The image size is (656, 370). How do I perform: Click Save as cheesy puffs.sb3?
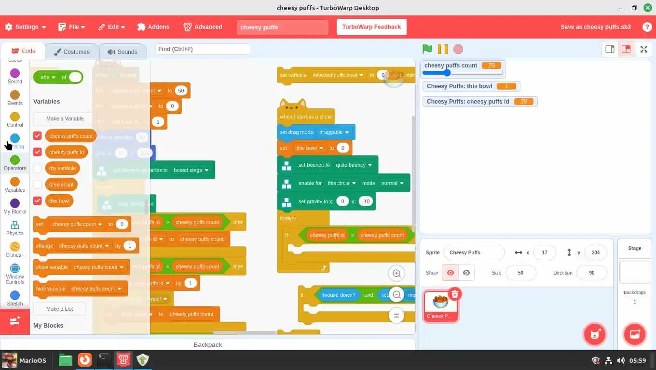[x=596, y=27]
